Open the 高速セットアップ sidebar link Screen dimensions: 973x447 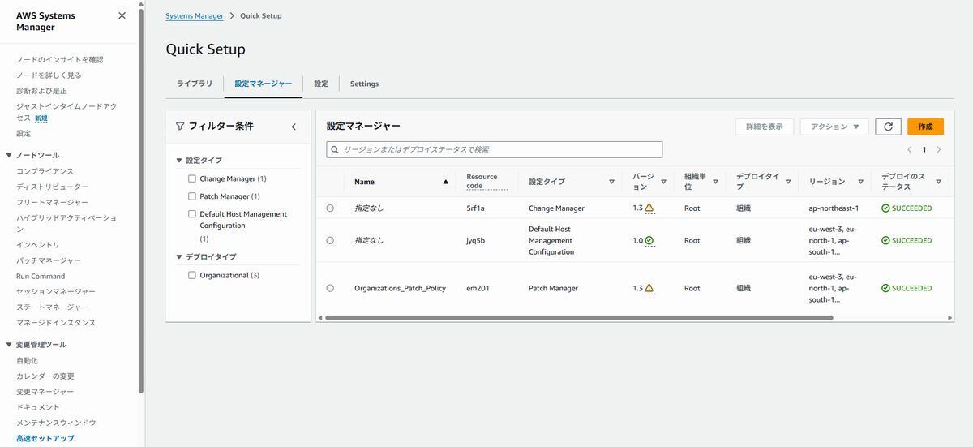pyautogui.click(x=45, y=438)
